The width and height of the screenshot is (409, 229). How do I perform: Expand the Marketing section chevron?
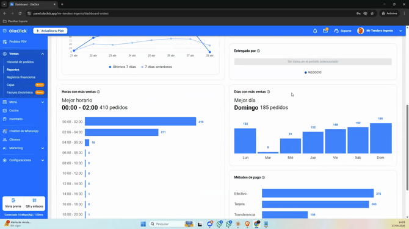point(43,149)
